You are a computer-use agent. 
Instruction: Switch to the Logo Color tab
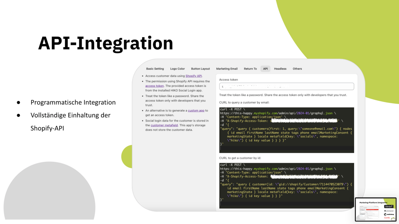coord(177,69)
